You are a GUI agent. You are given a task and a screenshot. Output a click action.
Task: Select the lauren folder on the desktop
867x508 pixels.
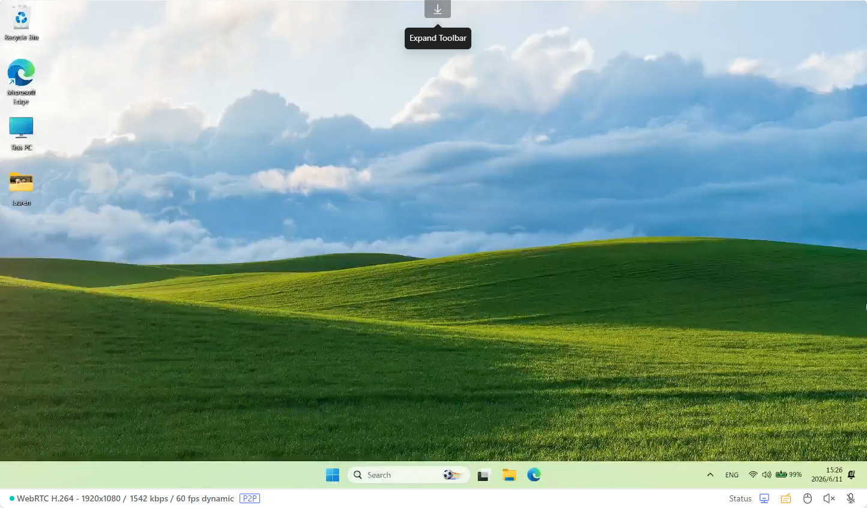tap(21, 189)
